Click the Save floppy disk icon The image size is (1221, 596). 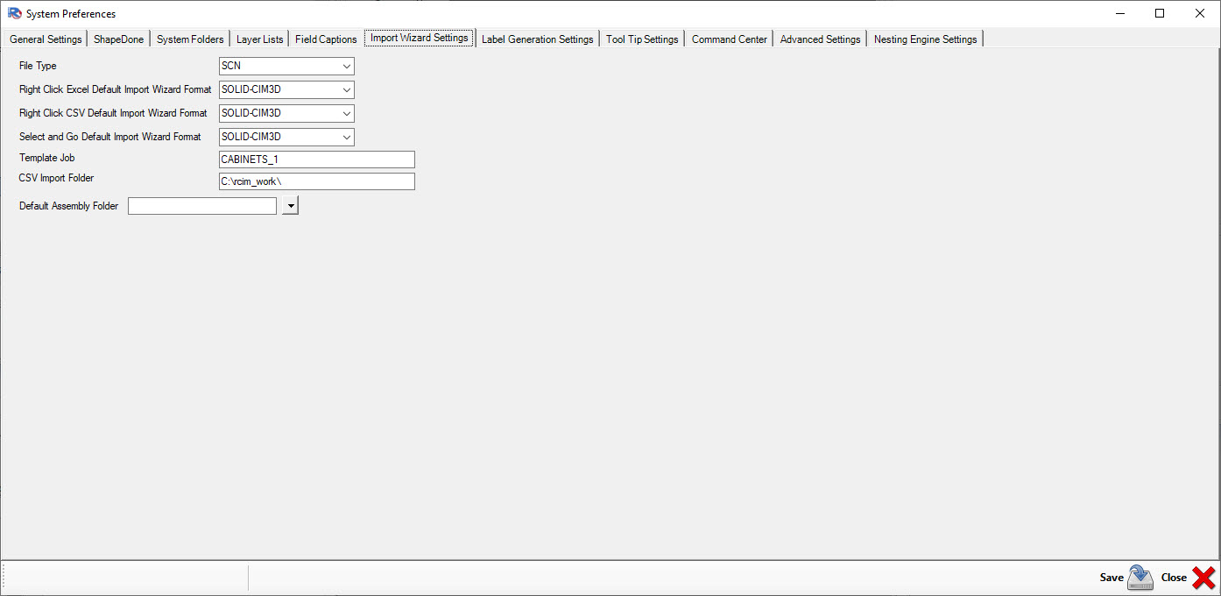(x=1140, y=578)
